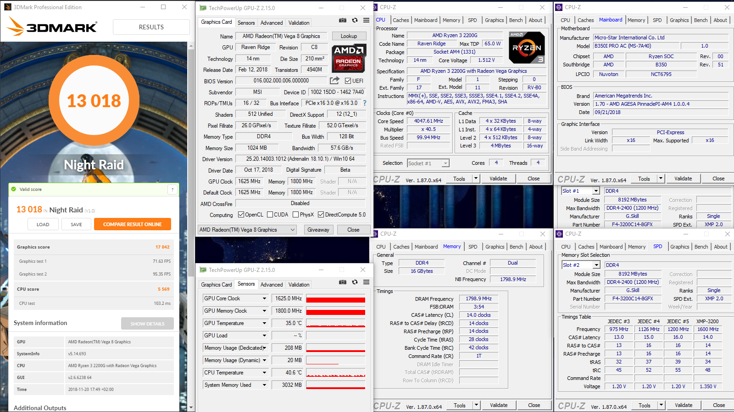This screenshot has height=412, width=734.
Task: Open the hamburger menu in top GPU-Z window
Action: click(366, 20)
